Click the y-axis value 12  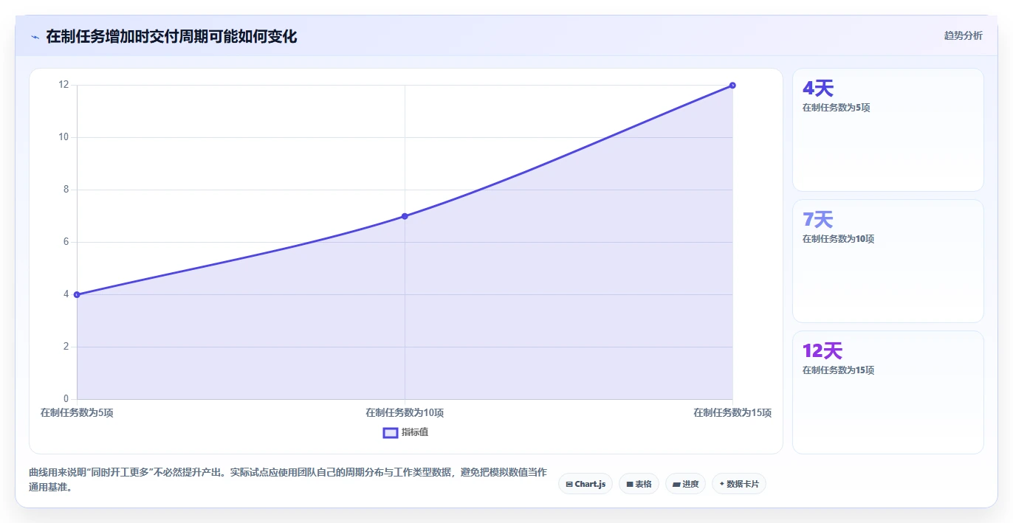63,85
